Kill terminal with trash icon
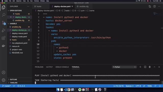This screenshot has width=163, height=92. coord(150,67)
